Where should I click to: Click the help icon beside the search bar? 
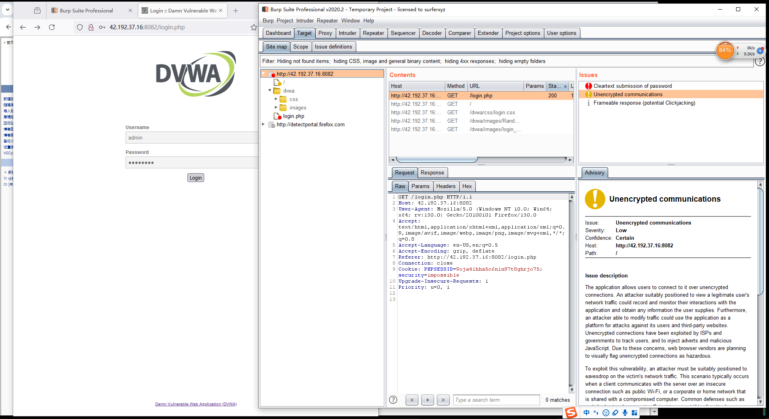click(393, 400)
